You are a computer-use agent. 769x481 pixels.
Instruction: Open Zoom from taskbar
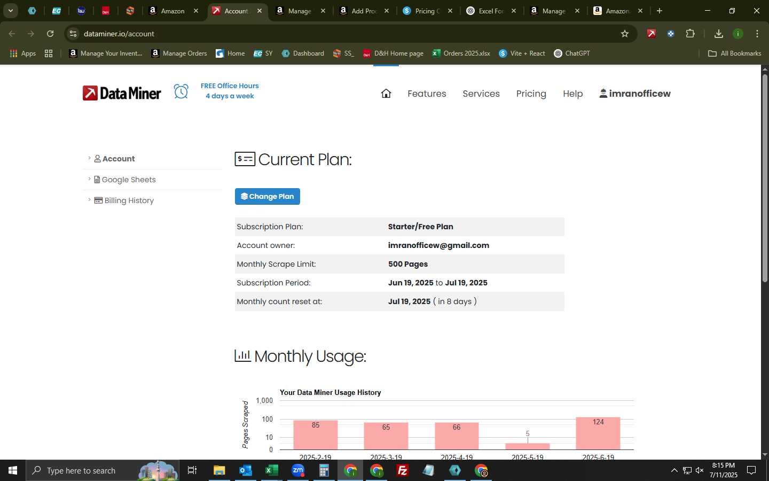[298, 470]
